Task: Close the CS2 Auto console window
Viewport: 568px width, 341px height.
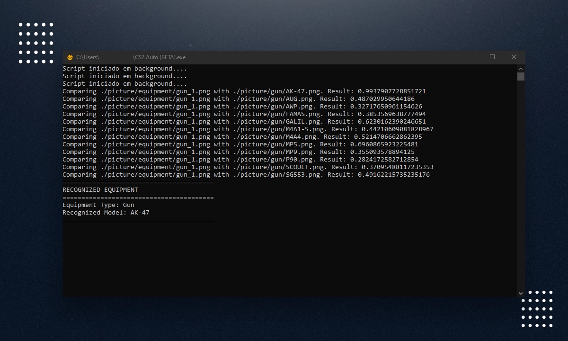Action: click(514, 57)
